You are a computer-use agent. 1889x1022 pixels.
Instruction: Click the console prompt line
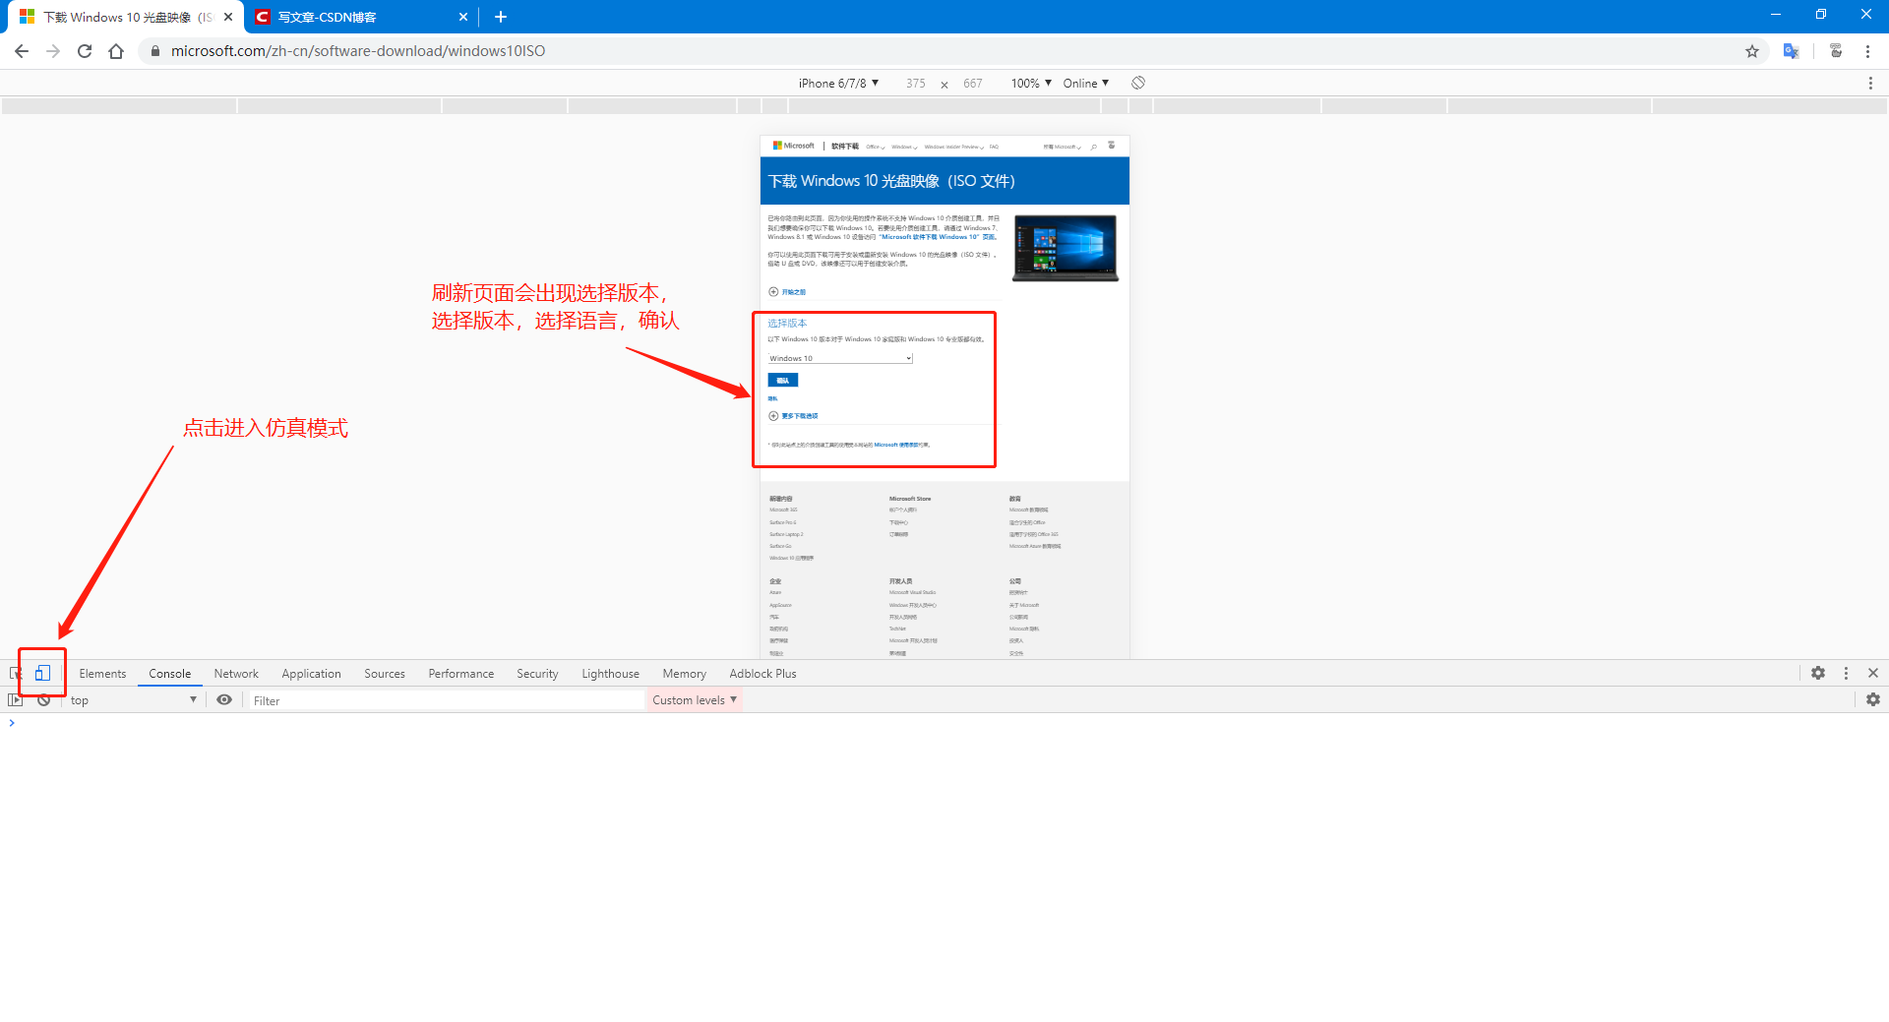pyautogui.click(x=944, y=723)
